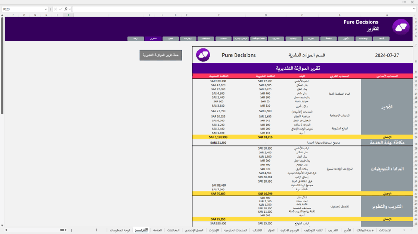Click the cancel X icon in formula bar
Viewport: 418px width, 234px height.
pyautogui.click(x=55, y=9)
